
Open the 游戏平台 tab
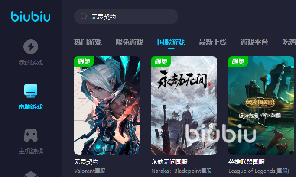click(254, 42)
